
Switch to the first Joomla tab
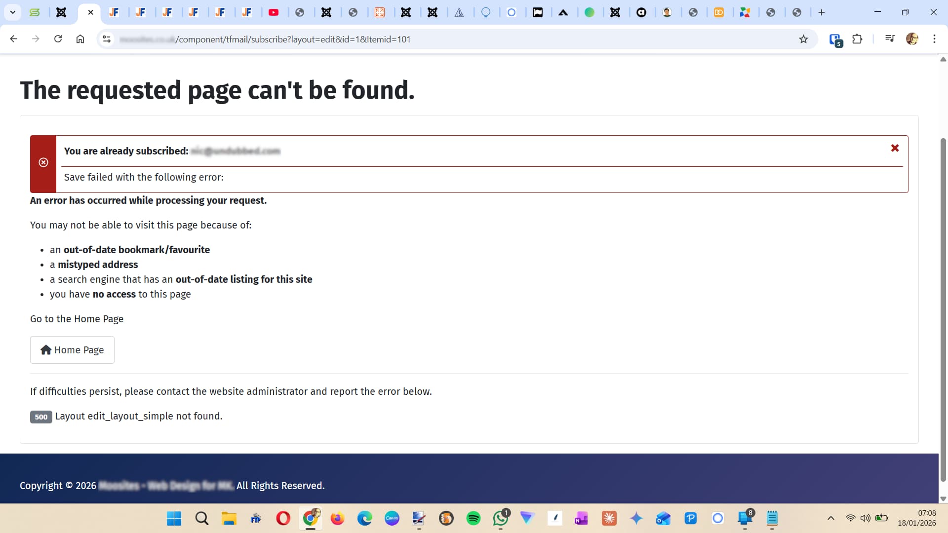point(61,12)
